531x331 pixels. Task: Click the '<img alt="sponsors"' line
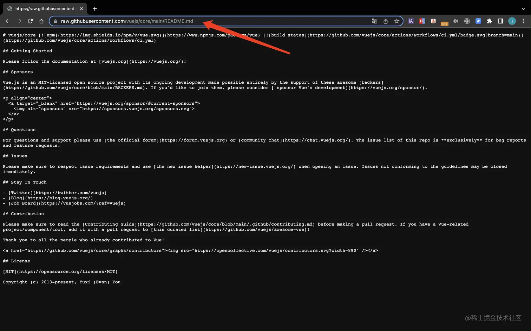[x=104, y=109]
